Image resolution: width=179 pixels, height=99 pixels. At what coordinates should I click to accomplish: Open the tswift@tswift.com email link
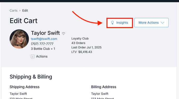[x=44, y=39]
